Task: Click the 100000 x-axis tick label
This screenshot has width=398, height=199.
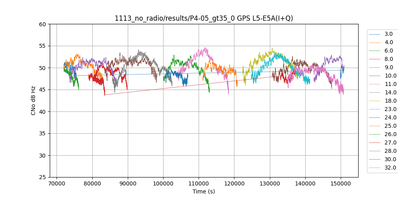Action: [163, 183]
